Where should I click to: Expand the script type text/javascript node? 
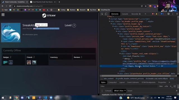tap(109, 19)
